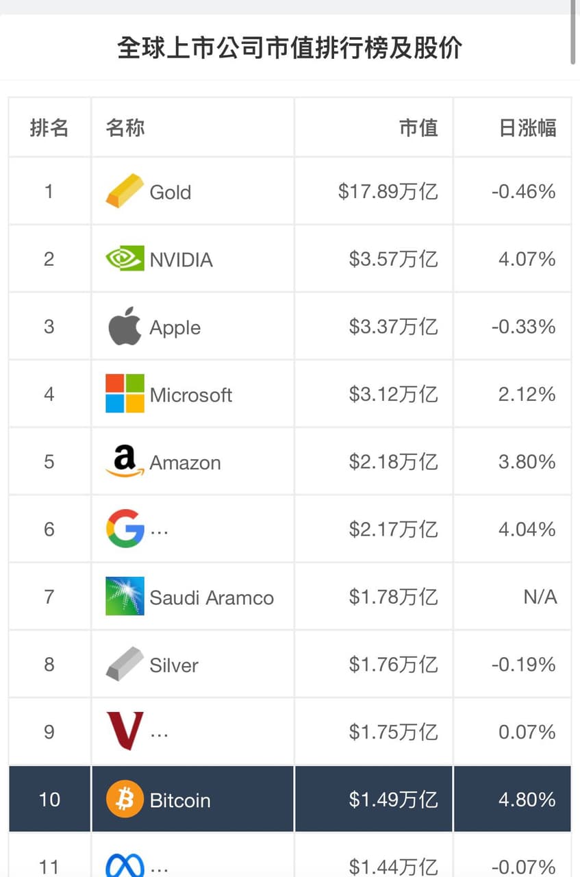The width and height of the screenshot is (580, 877).
Task: Sort by 市值 column header
Action: coord(418,127)
